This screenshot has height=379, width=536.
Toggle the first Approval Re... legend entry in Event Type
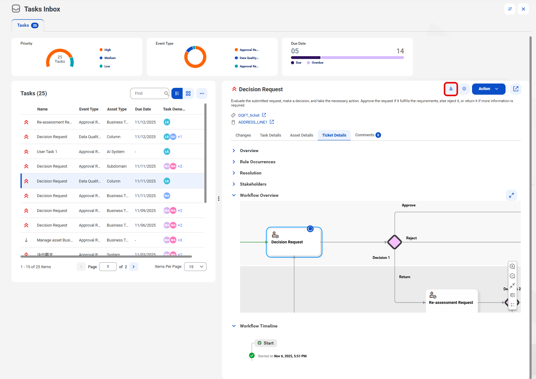(247, 50)
